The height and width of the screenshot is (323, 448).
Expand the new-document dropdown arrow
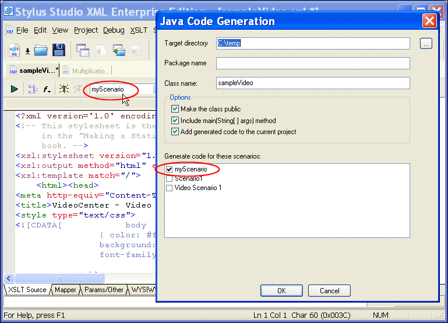point(27,51)
